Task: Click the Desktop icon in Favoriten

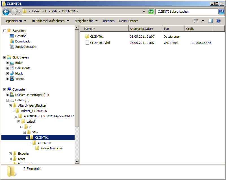Action: click(x=12, y=36)
